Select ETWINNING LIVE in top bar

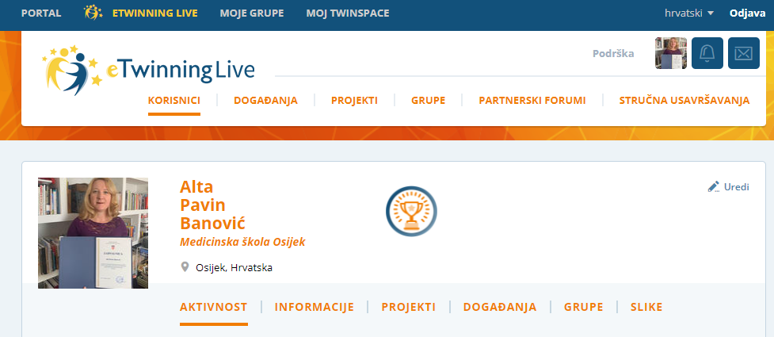155,13
